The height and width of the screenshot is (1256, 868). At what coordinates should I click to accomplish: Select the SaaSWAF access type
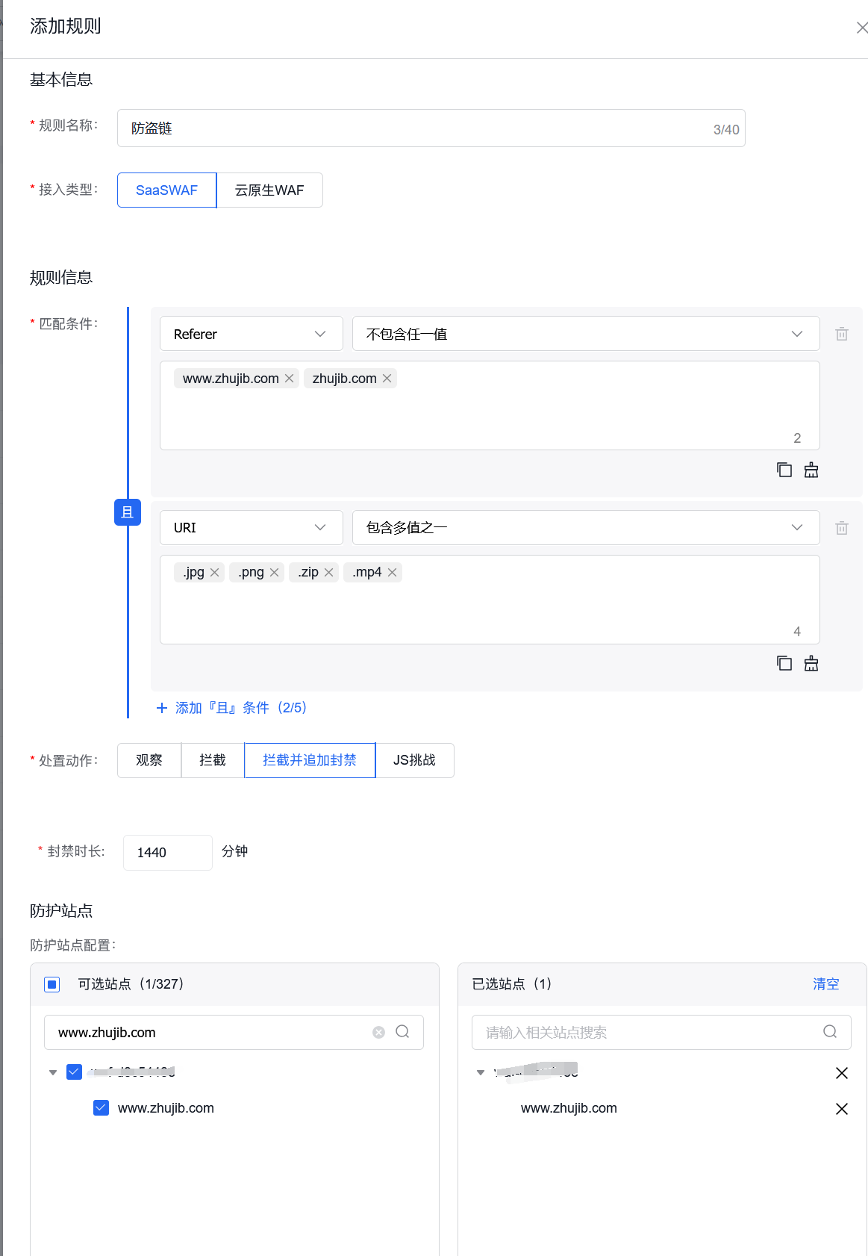click(166, 190)
